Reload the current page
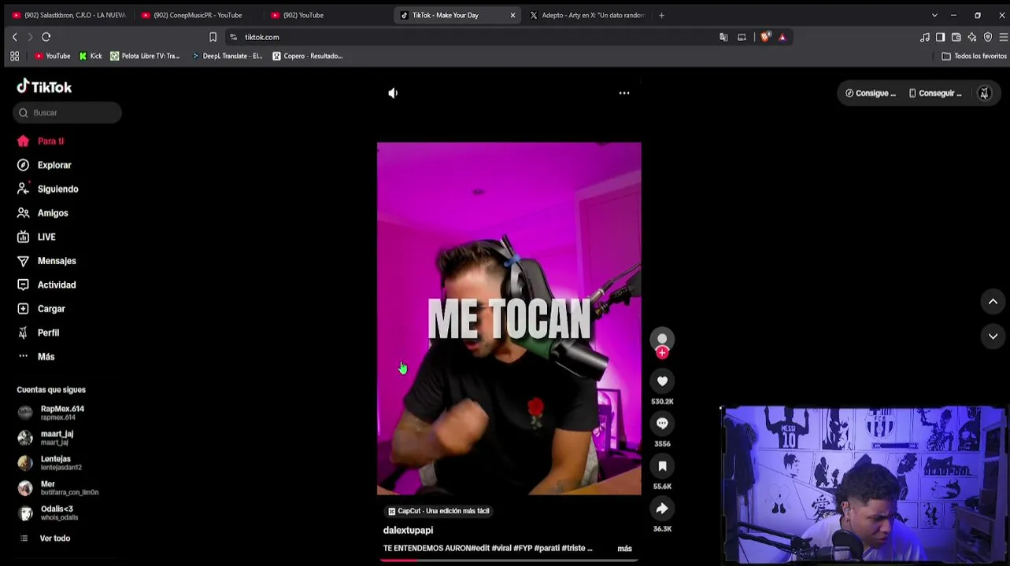The height and width of the screenshot is (566, 1010). click(46, 37)
